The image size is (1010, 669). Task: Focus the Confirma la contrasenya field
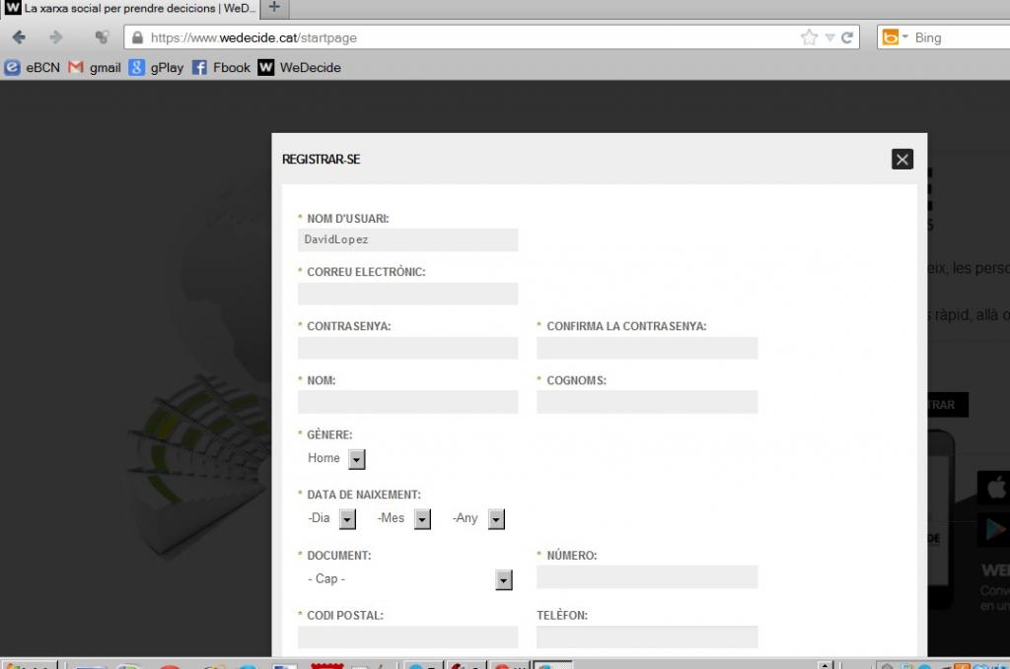pos(647,348)
